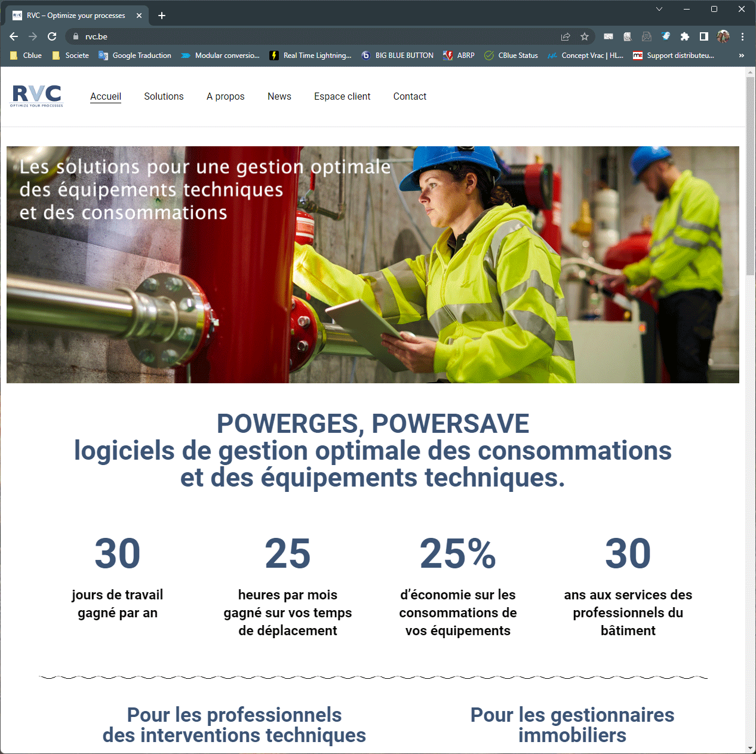Viewport: 756px width, 754px height.
Task: Open the Support distributeu bookmark
Action: (x=674, y=56)
